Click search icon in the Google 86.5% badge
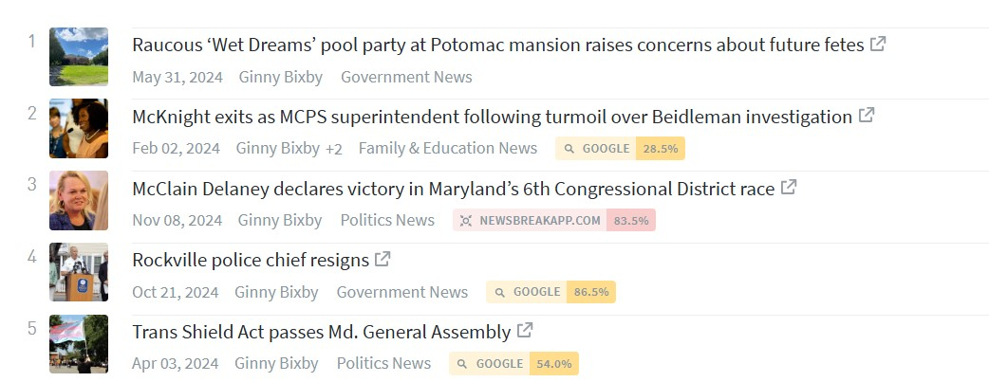 (x=500, y=292)
